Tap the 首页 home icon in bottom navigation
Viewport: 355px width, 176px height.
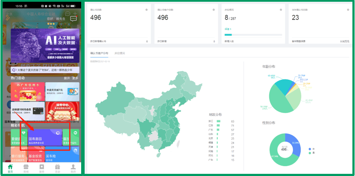pyautogui.click(x=10, y=168)
